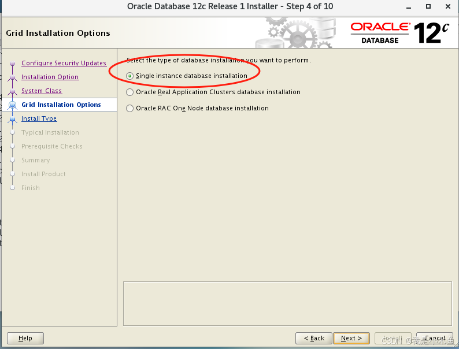The width and height of the screenshot is (459, 349).
Task: Click the Finish step text
Action: 31,188
